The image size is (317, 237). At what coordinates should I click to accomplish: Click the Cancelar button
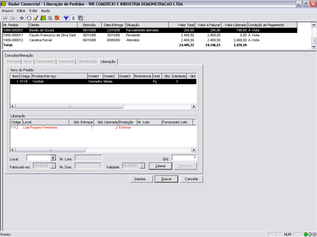click(x=192, y=179)
